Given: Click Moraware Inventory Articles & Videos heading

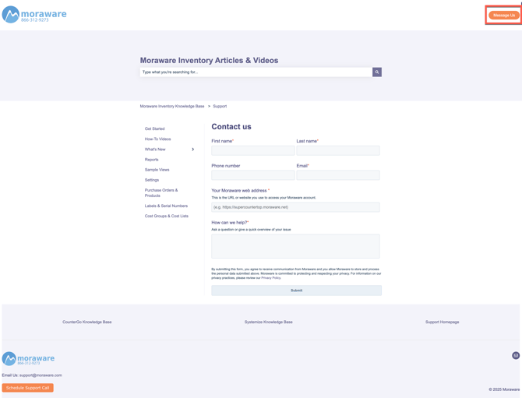Looking at the screenshot, I should [x=209, y=60].
